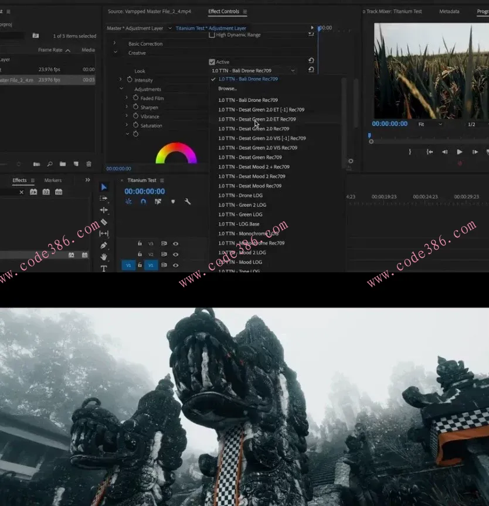Open timeline display settings wrench

188,201
